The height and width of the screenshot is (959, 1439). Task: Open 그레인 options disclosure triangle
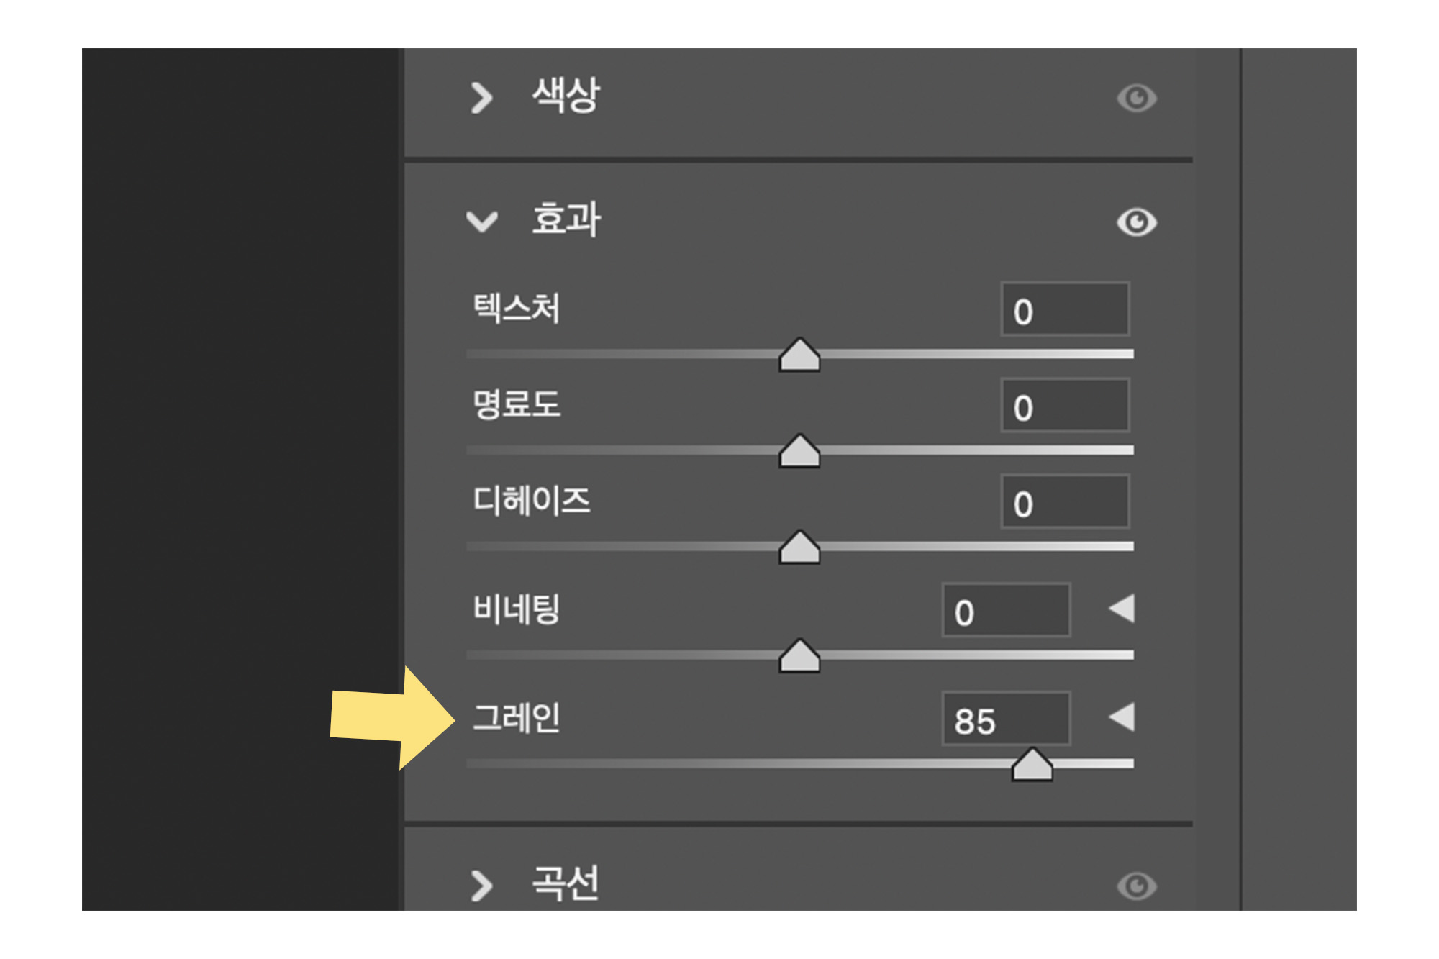pyautogui.click(x=1122, y=717)
